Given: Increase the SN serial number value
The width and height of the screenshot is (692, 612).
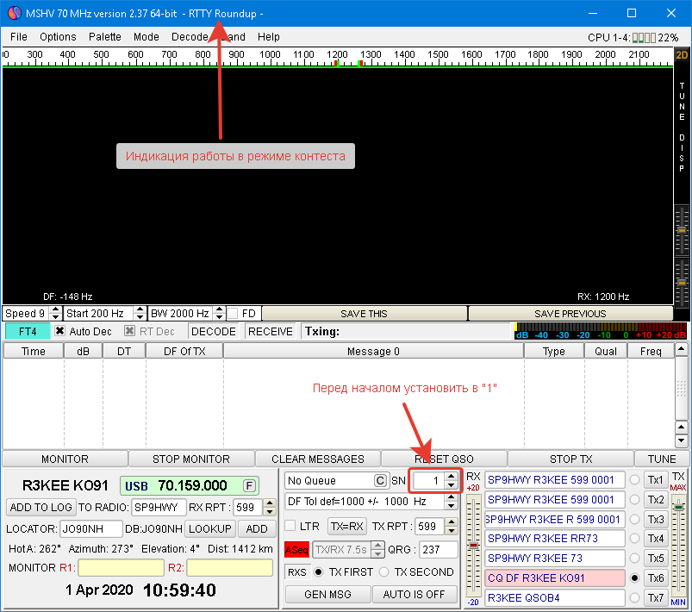Looking at the screenshot, I should click(451, 477).
